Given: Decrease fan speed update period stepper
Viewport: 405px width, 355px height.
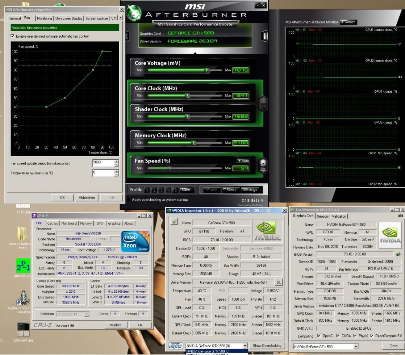Looking at the screenshot, I should pyautogui.click(x=117, y=164).
